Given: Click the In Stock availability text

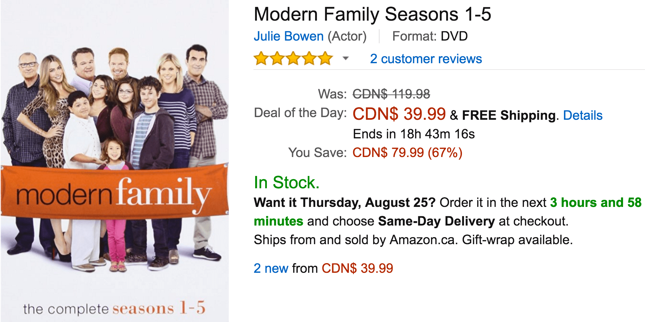Looking at the screenshot, I should pyautogui.click(x=286, y=183).
